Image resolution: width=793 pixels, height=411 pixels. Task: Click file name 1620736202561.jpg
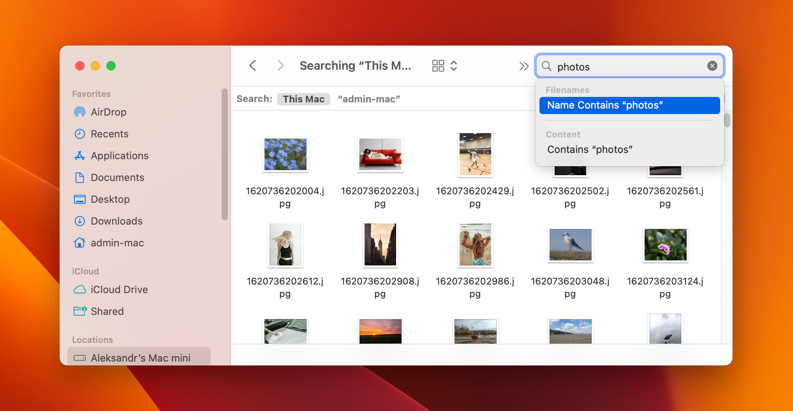tap(665, 197)
